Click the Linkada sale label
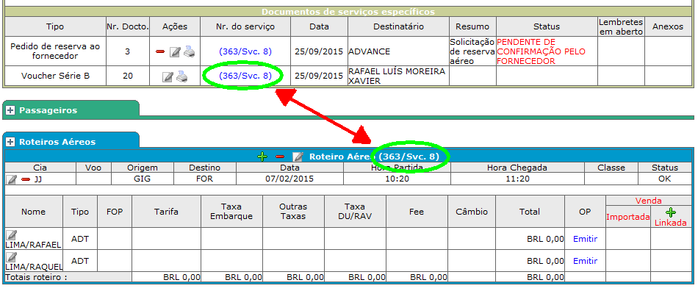Image resolution: width=698 pixels, height=294 pixels. click(x=670, y=223)
